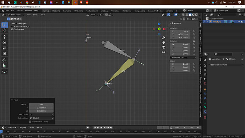Open the Quaternion (WXYZ) rotation mode dropdown
The image size is (245, 138).
point(183,57)
